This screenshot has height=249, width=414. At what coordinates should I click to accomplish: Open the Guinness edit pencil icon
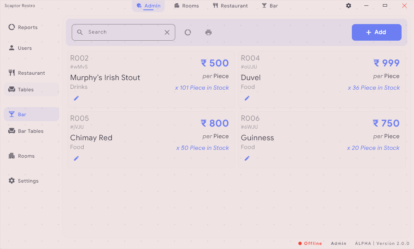click(x=247, y=159)
